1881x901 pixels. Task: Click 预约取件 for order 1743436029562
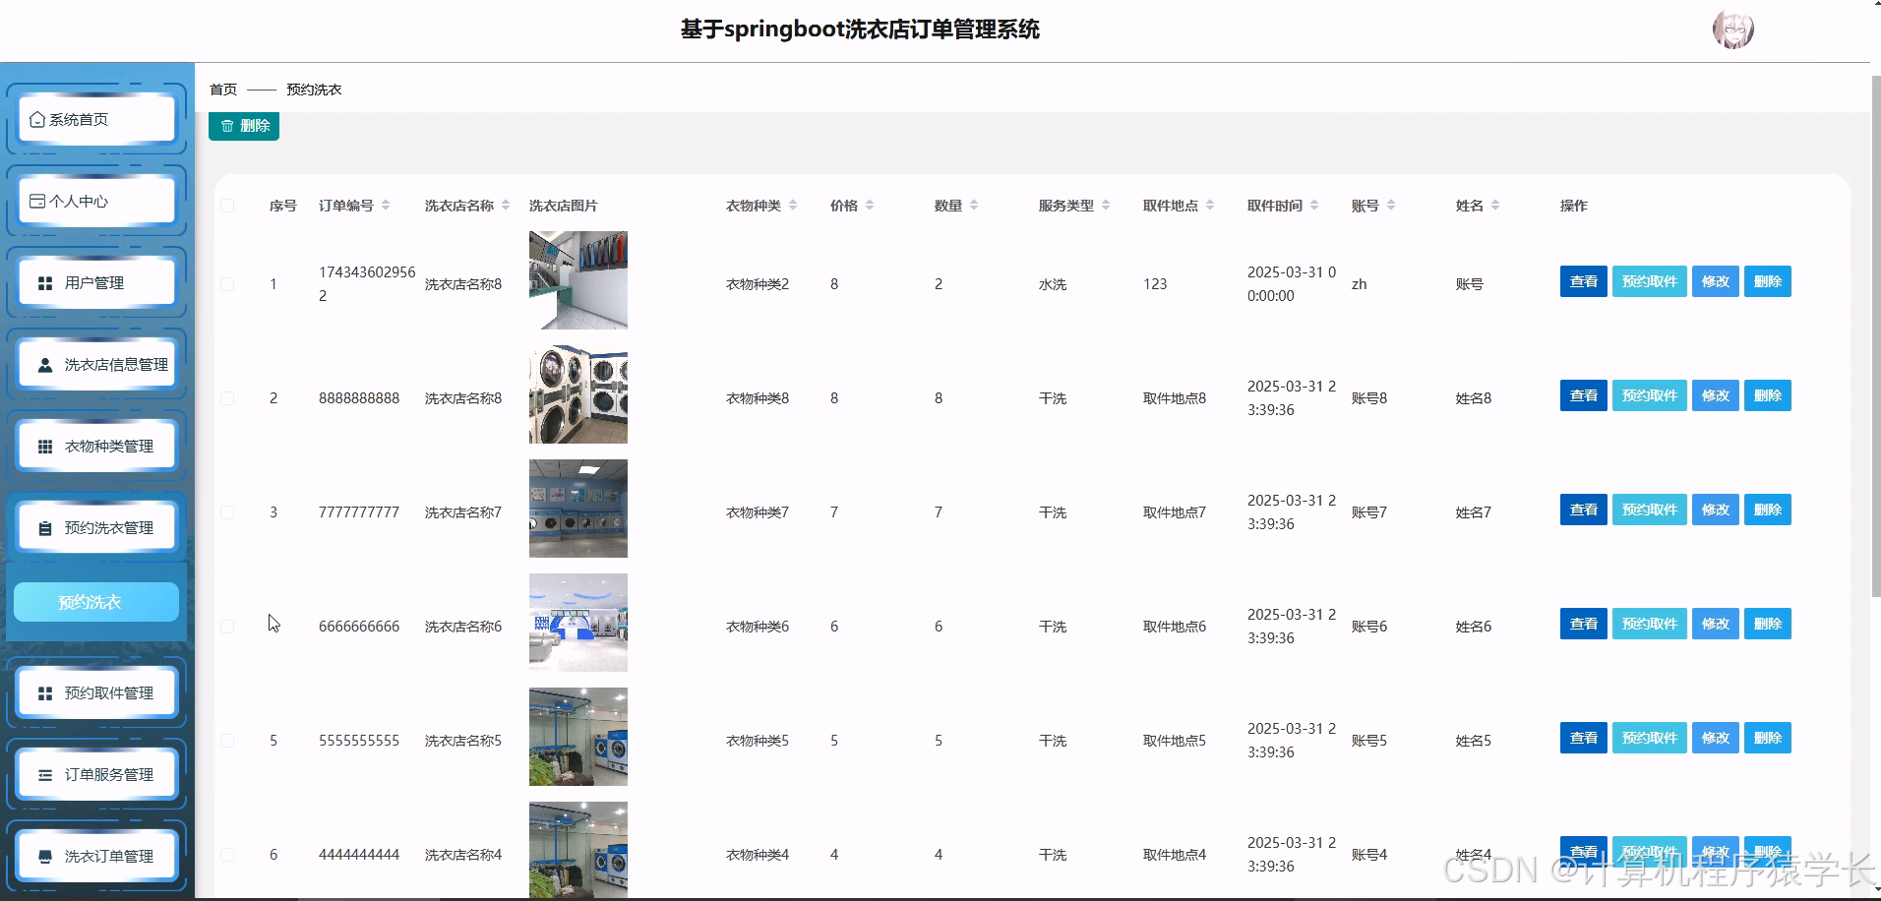tap(1649, 281)
